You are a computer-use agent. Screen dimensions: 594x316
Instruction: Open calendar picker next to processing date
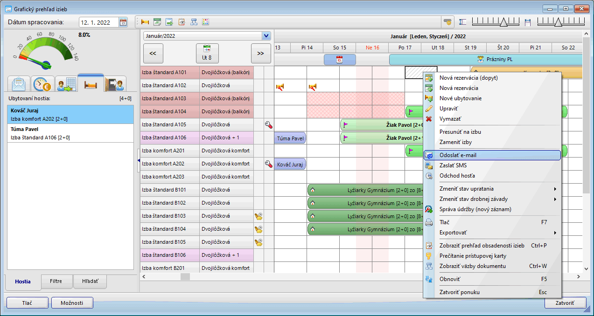(123, 22)
